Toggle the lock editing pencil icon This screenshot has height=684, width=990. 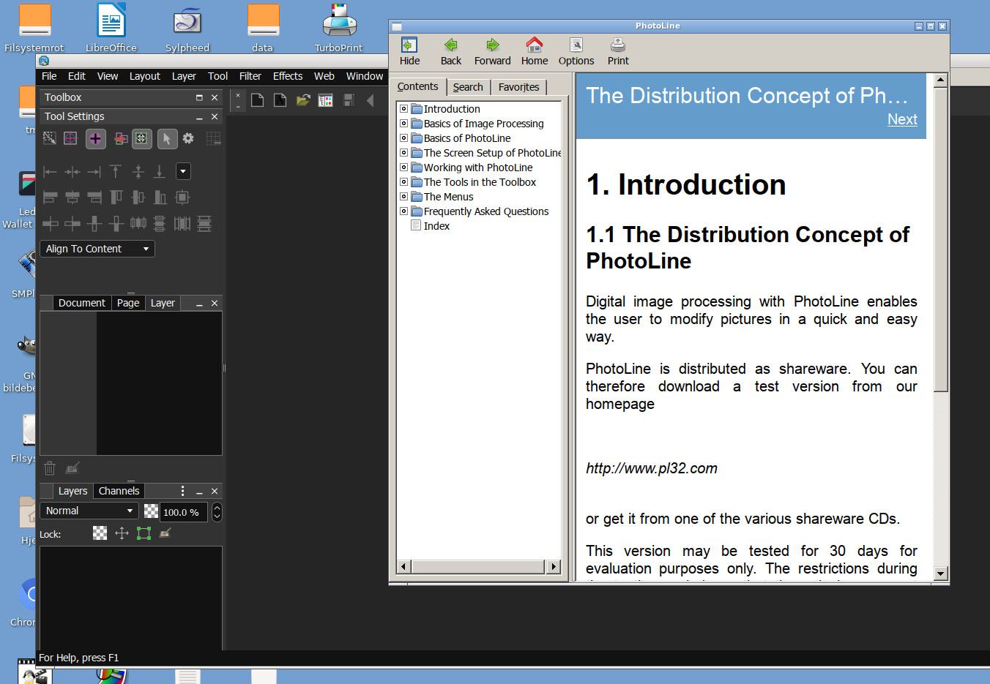click(165, 533)
